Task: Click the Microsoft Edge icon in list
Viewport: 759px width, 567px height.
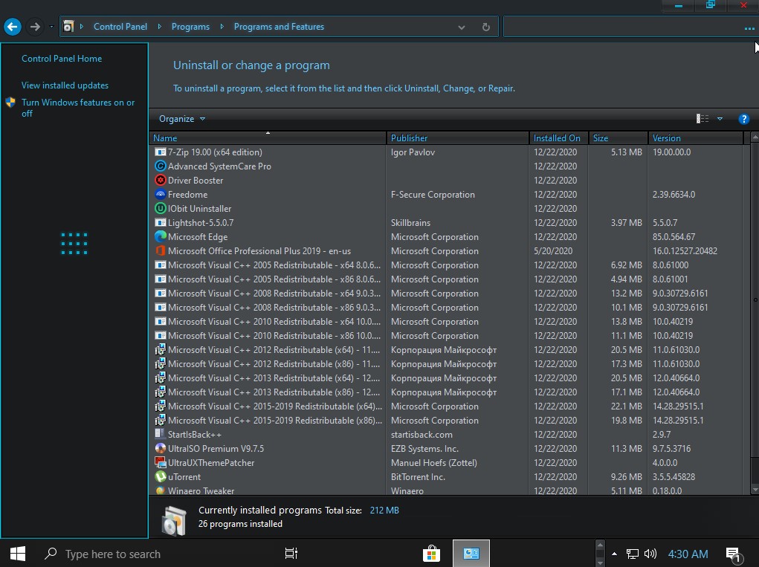Action: (x=161, y=236)
